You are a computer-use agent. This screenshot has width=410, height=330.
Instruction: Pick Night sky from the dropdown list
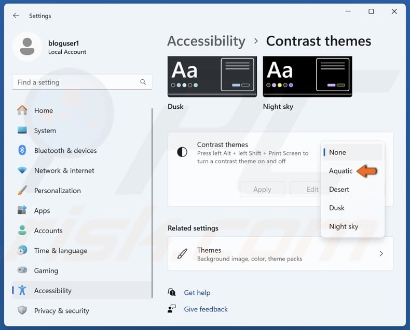(x=344, y=226)
